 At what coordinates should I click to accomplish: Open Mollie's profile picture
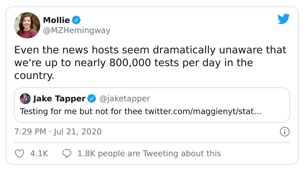pos(27,25)
